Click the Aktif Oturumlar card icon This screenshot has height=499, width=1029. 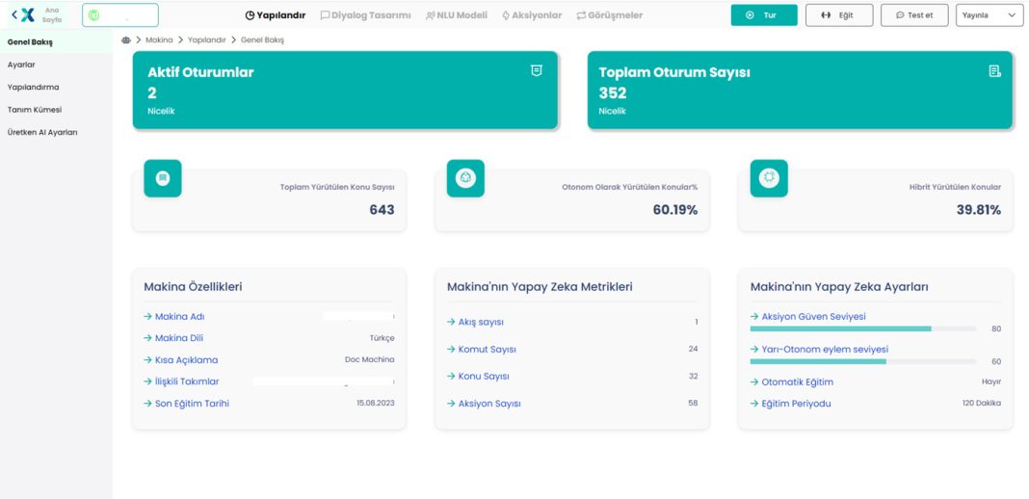tap(536, 71)
